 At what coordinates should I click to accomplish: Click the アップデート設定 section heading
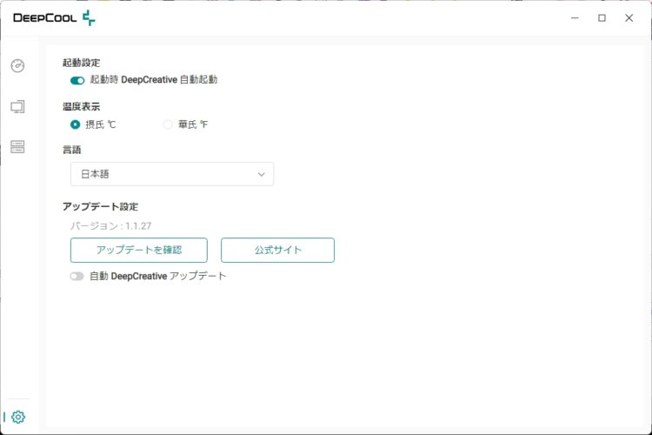click(x=100, y=207)
